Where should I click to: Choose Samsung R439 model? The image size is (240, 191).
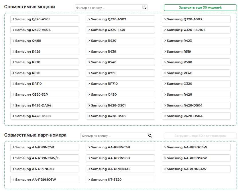(120, 52)
